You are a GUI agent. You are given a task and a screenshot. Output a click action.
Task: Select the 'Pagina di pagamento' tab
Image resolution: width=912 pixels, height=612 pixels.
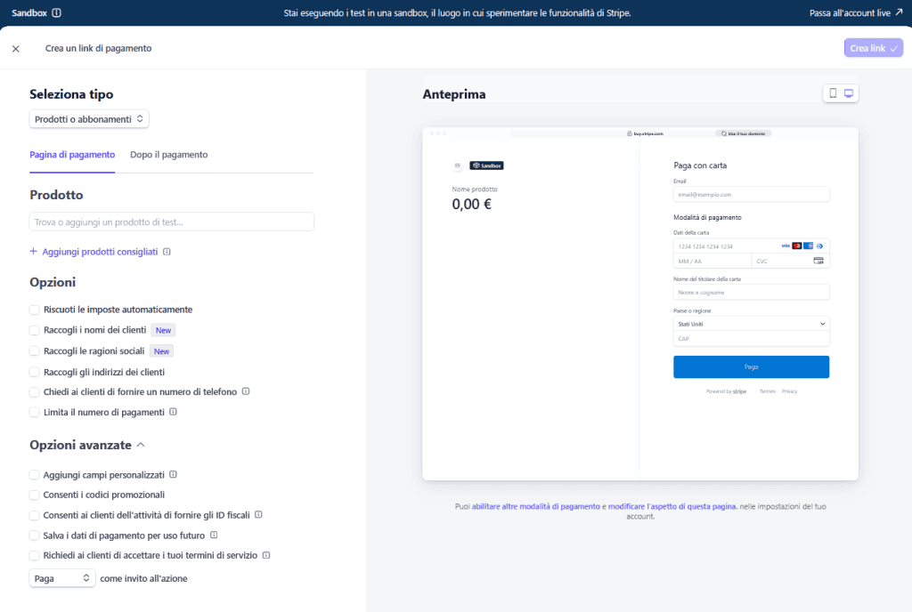pos(72,154)
